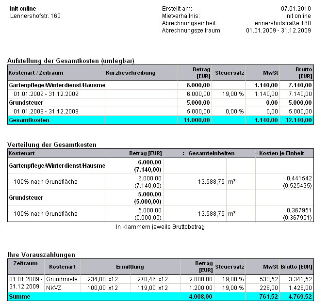Select the total amount '11.000,00'
This screenshot has height=304, width=328.
tap(197, 120)
